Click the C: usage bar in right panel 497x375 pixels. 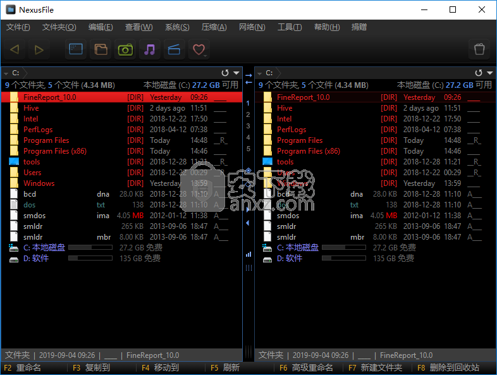(344, 247)
